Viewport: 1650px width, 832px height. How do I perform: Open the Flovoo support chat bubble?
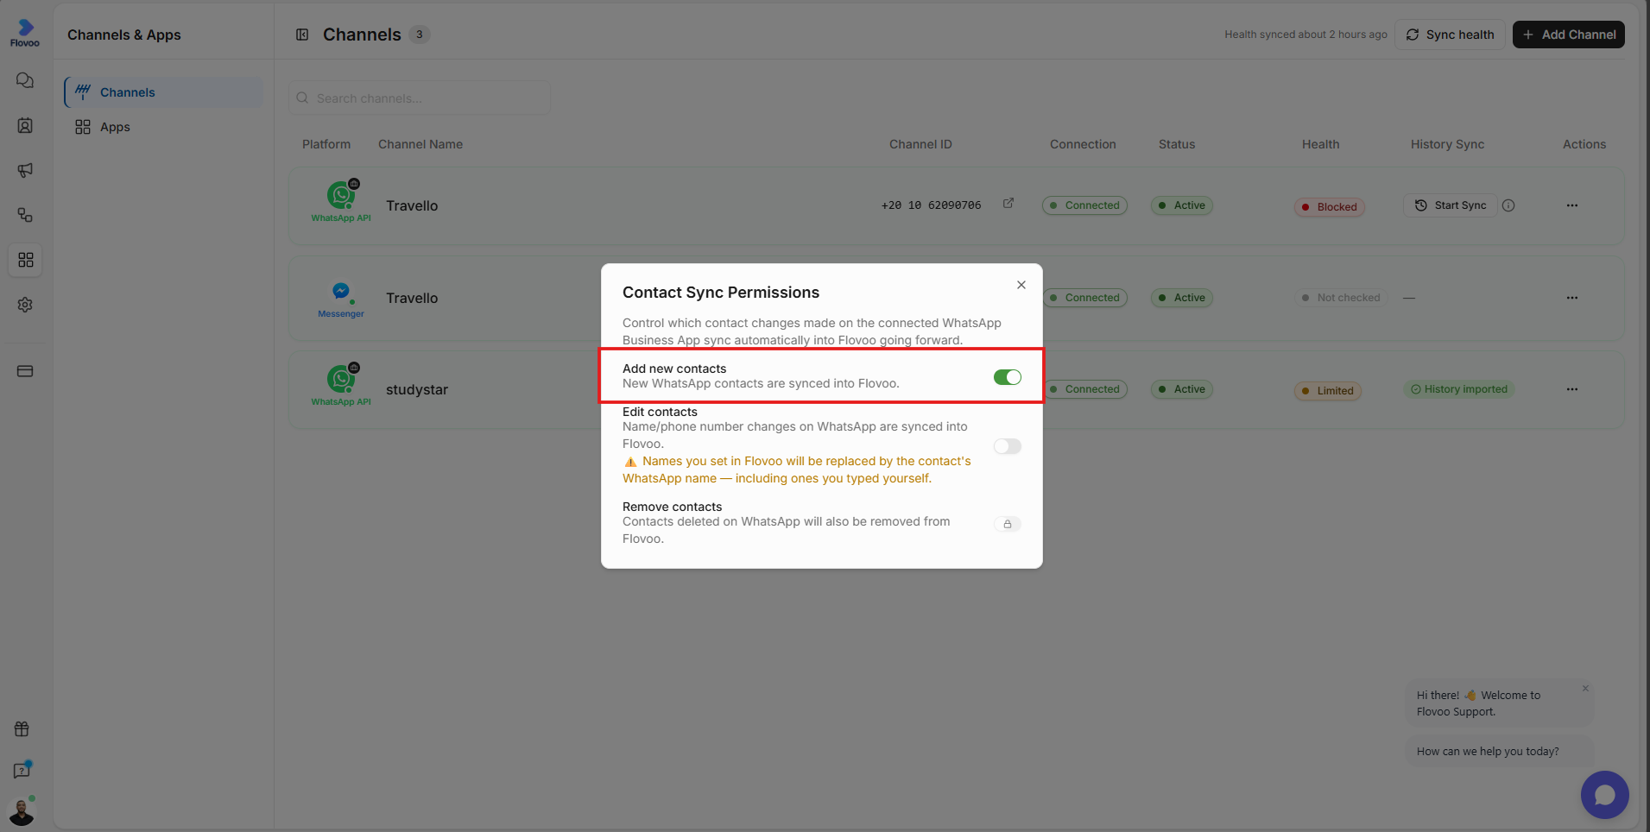[1604, 794]
